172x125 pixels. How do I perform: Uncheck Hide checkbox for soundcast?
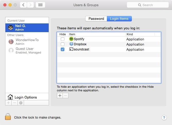(63, 49)
